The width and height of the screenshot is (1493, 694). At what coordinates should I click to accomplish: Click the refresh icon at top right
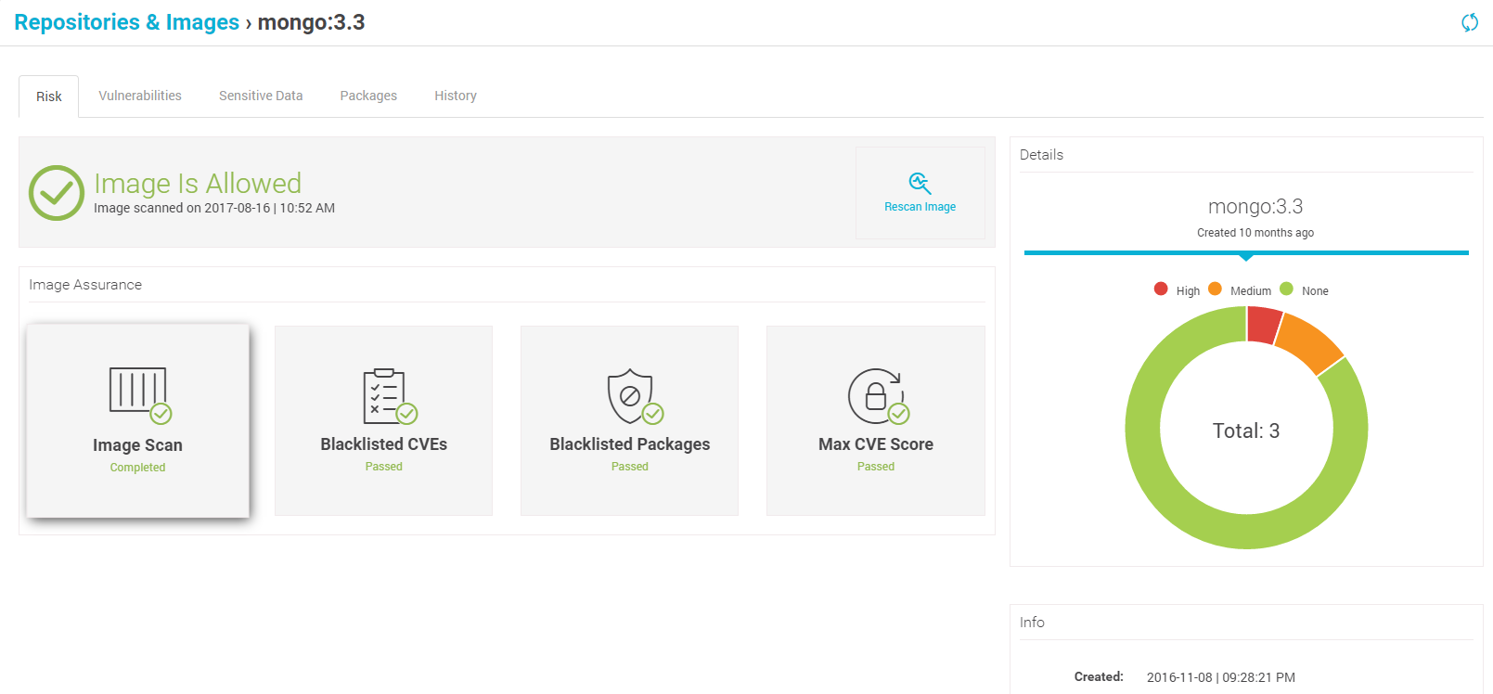(x=1469, y=22)
